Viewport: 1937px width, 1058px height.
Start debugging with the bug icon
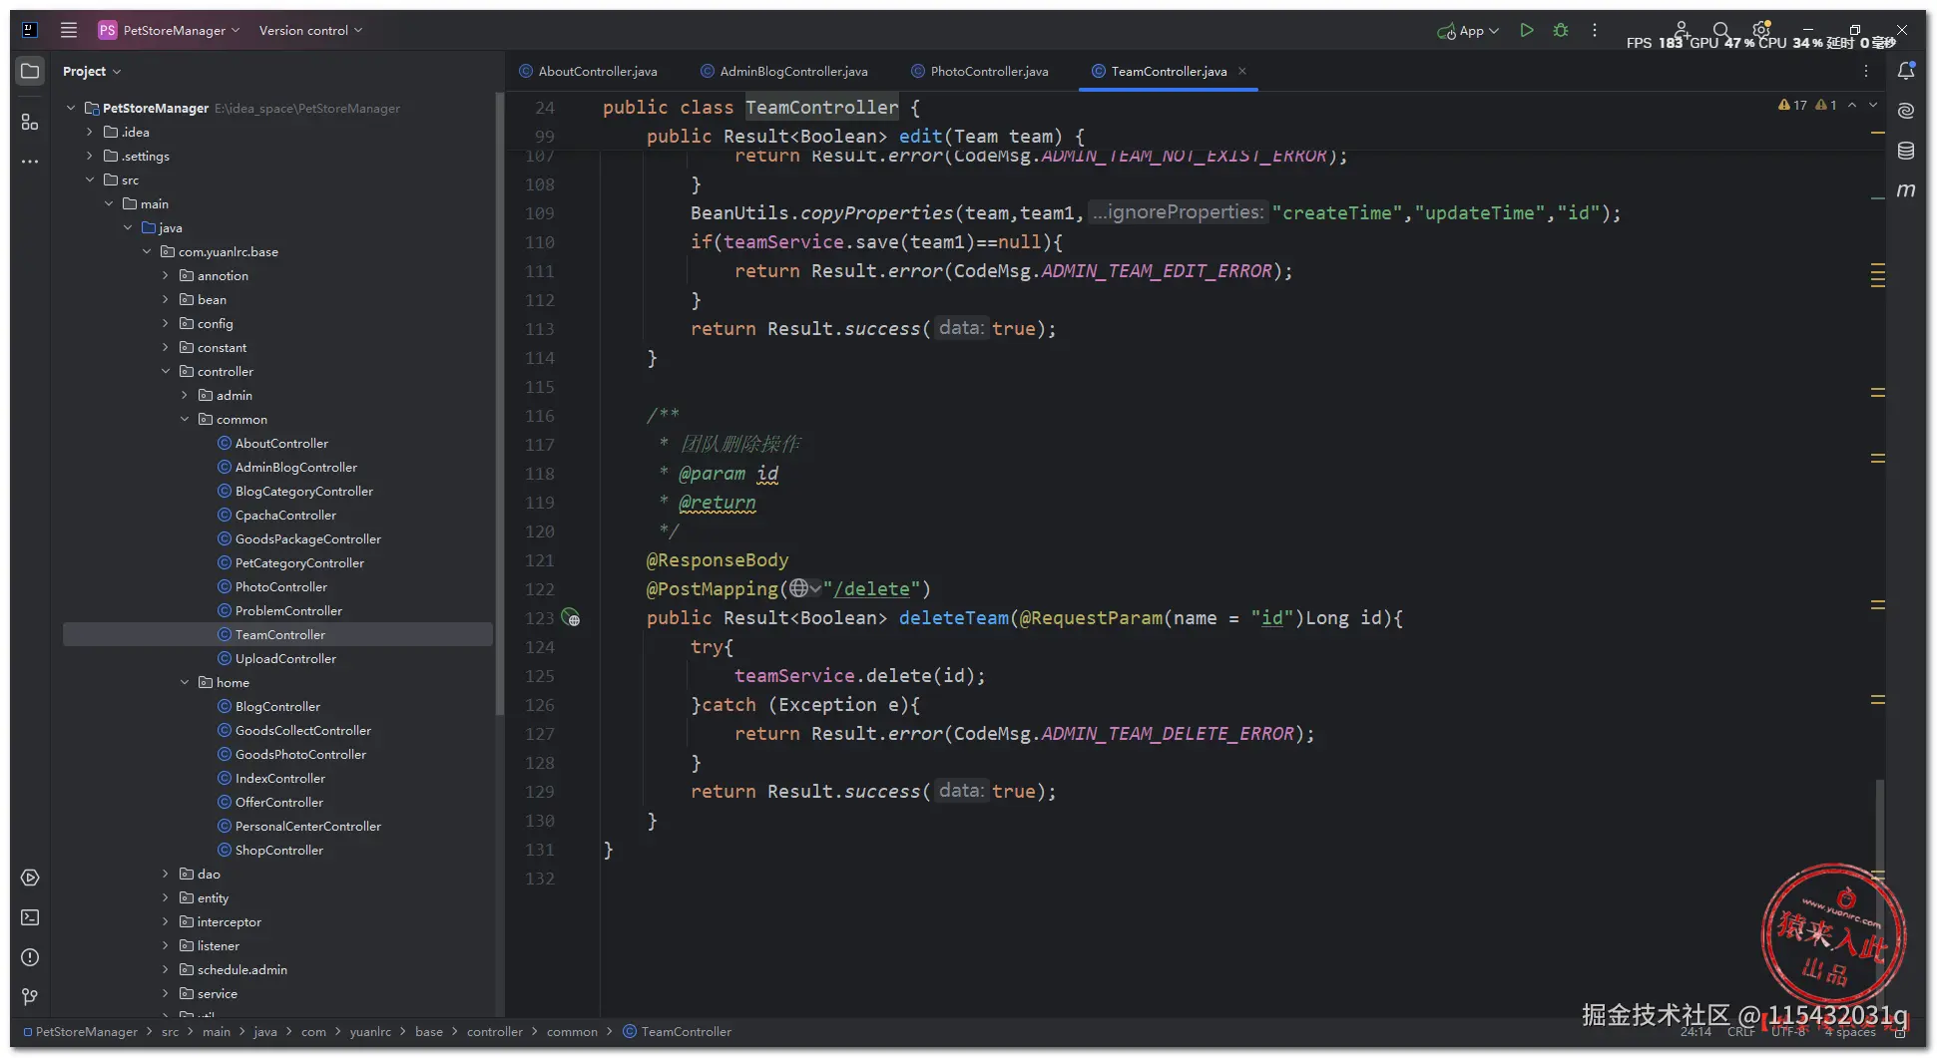click(x=1561, y=30)
